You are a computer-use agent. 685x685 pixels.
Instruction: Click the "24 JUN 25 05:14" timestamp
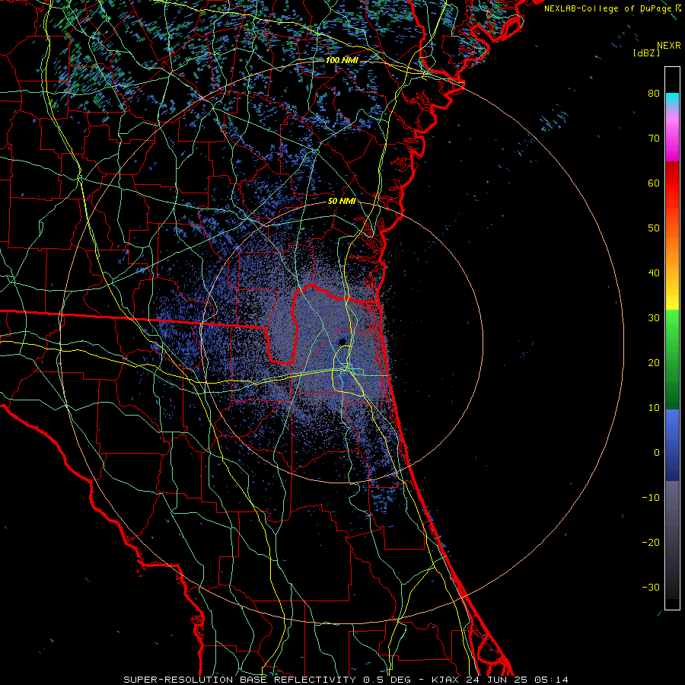click(x=518, y=680)
